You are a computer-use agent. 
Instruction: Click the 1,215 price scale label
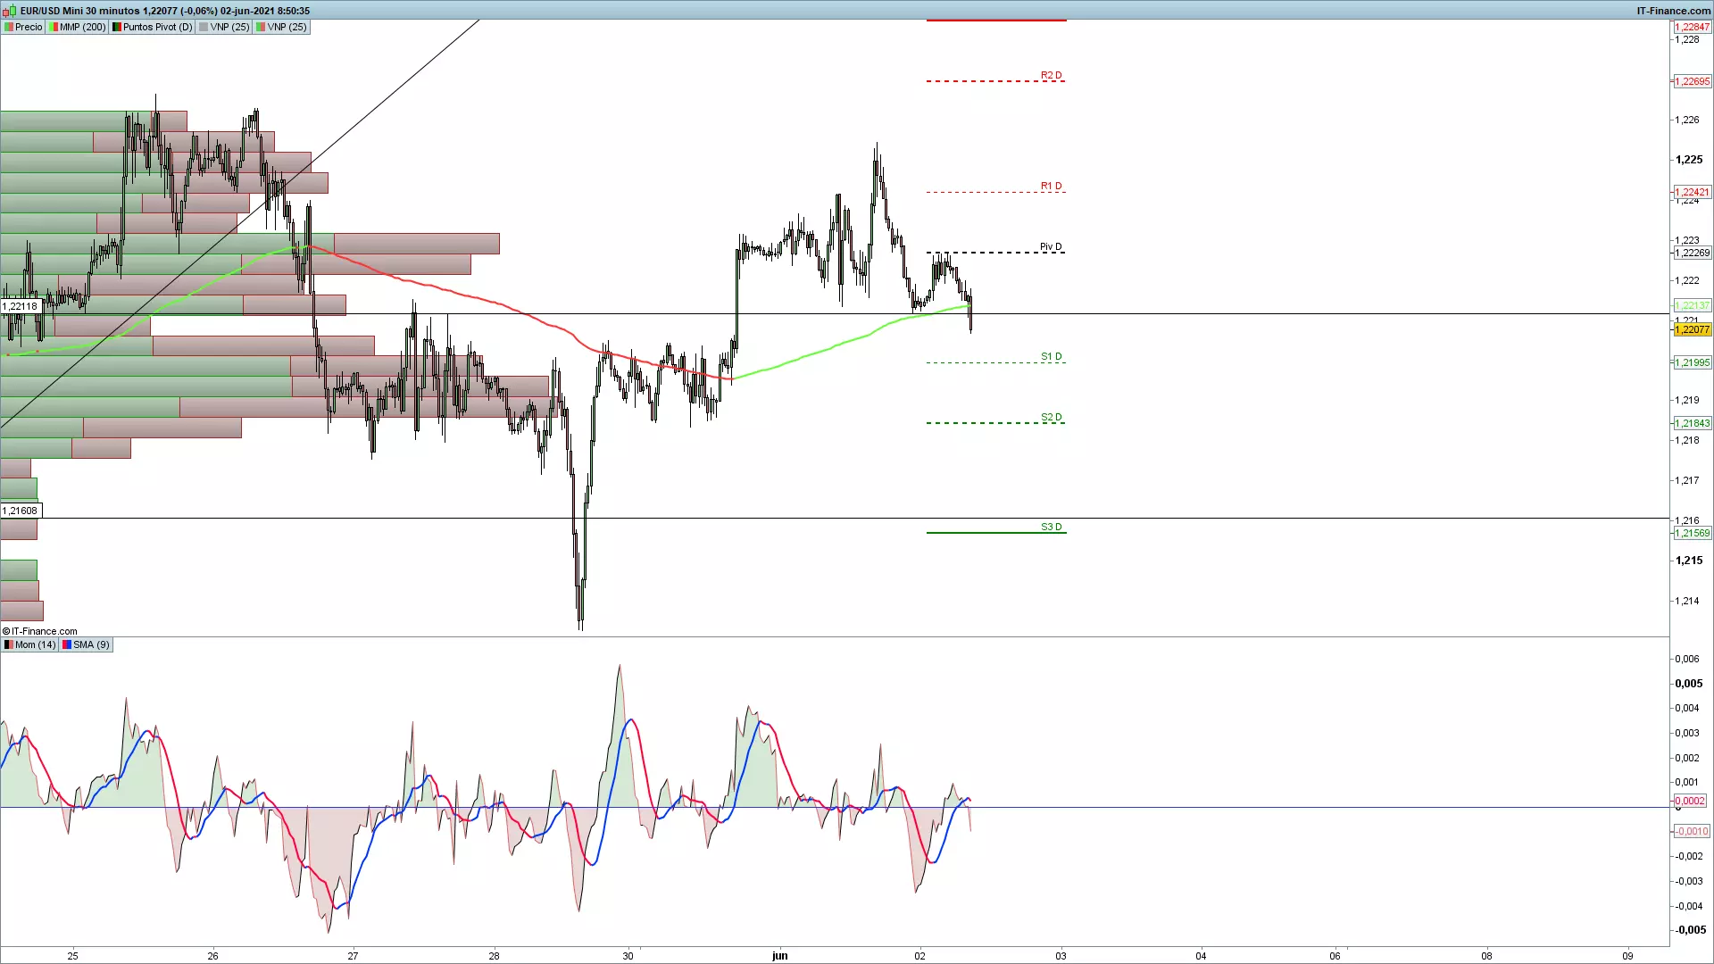coord(1689,561)
